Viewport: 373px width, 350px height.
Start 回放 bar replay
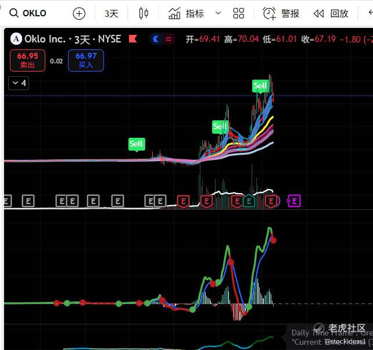click(331, 13)
